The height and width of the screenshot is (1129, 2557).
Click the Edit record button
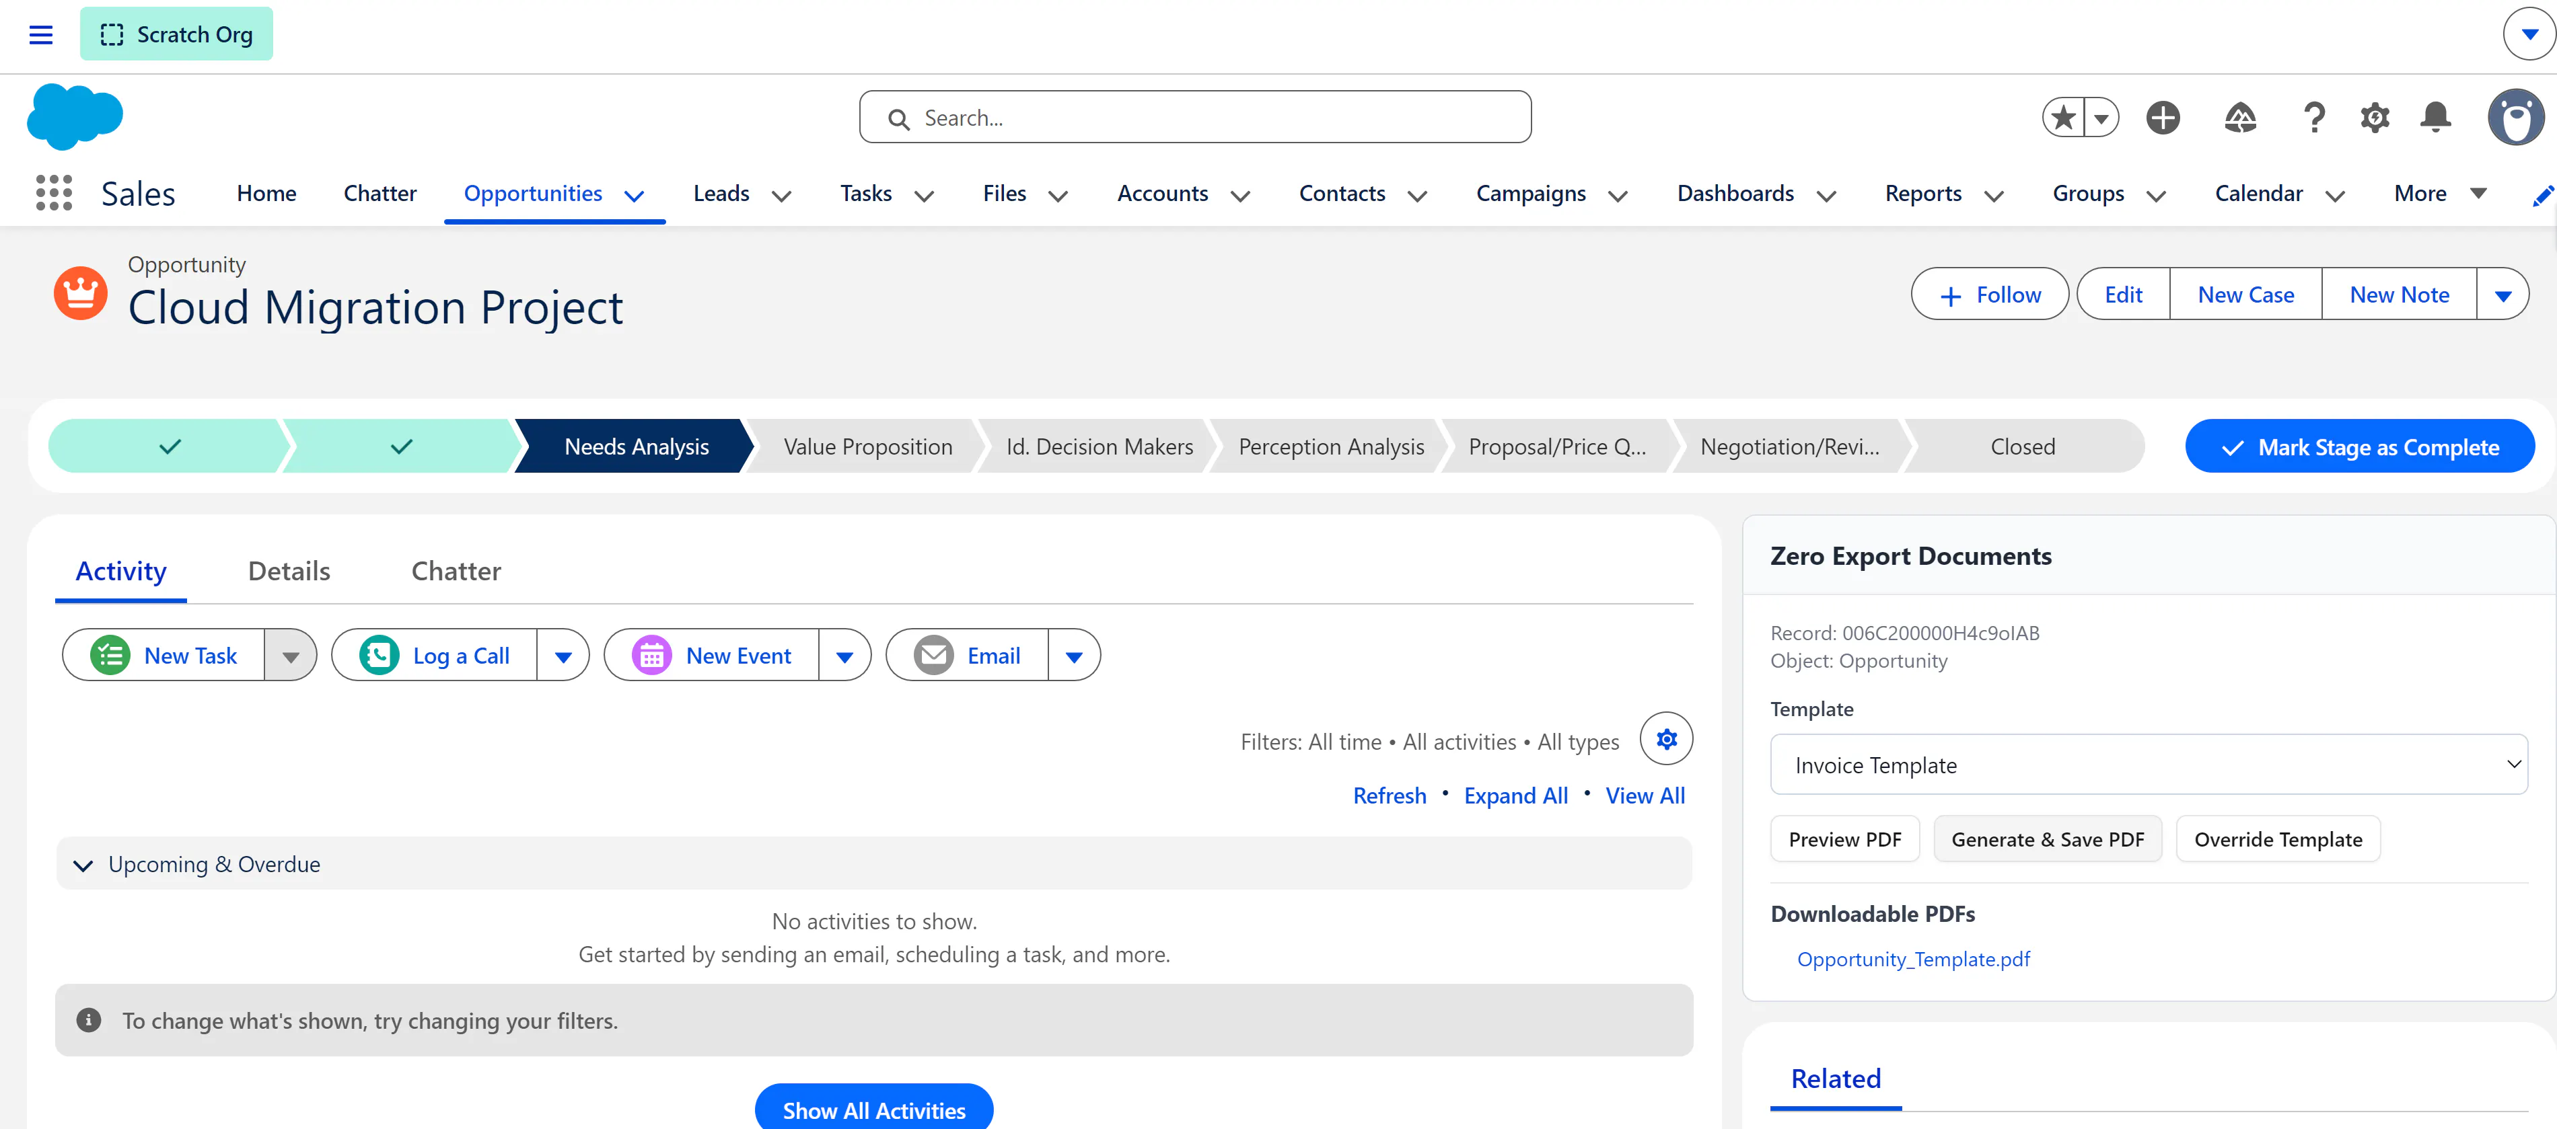[x=2123, y=294]
